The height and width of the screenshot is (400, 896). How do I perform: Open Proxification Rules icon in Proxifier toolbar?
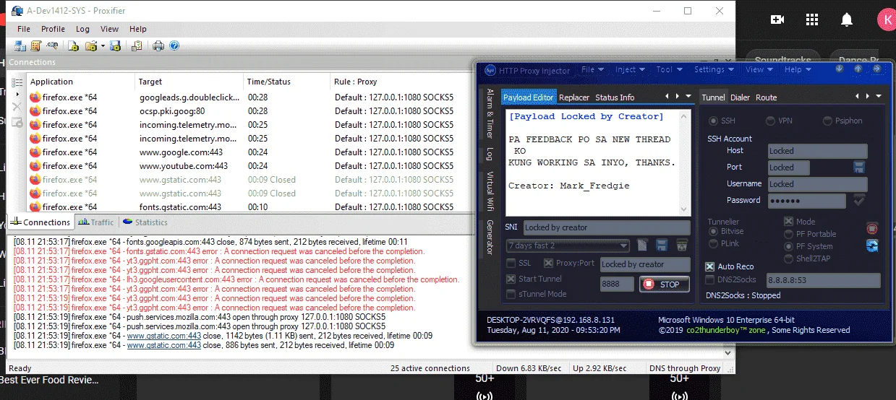tap(35, 45)
